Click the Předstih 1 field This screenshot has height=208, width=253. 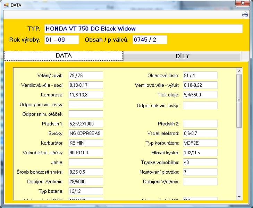coord(86,124)
